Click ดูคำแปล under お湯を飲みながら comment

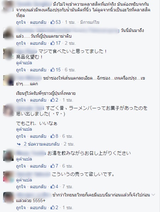[24, 159]
